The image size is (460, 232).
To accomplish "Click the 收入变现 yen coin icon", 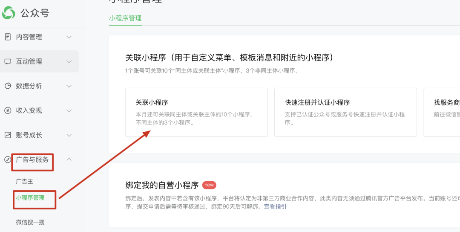I will click(8, 111).
